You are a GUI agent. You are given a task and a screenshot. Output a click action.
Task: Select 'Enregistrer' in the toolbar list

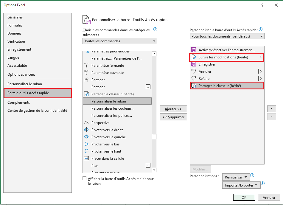click(227, 64)
